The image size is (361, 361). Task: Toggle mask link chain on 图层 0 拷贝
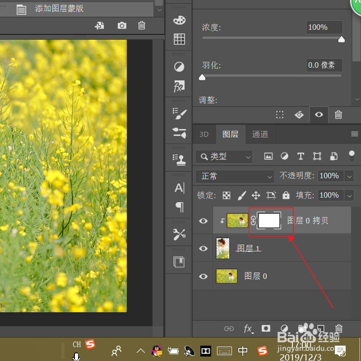click(253, 221)
